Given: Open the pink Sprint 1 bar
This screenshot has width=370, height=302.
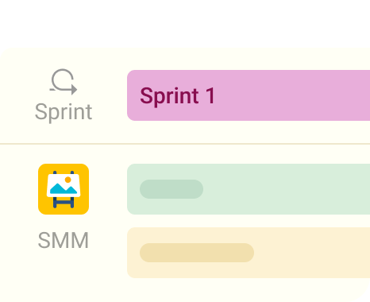Looking at the screenshot, I should point(249,95).
